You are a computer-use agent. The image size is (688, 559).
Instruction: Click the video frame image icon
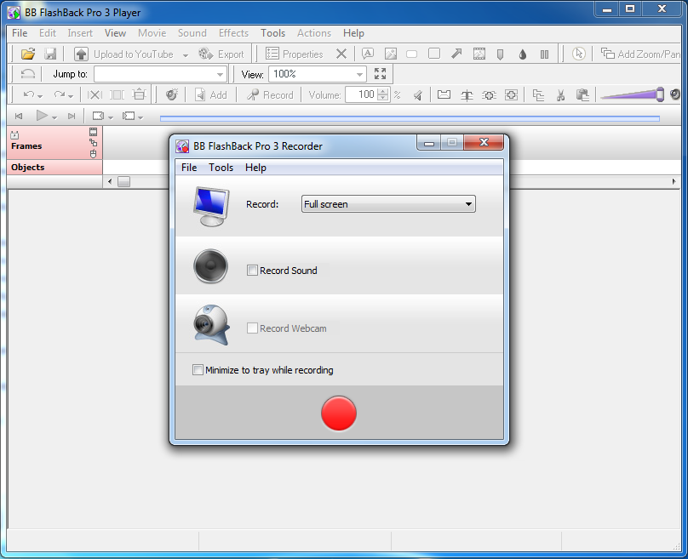pyautogui.click(x=479, y=54)
